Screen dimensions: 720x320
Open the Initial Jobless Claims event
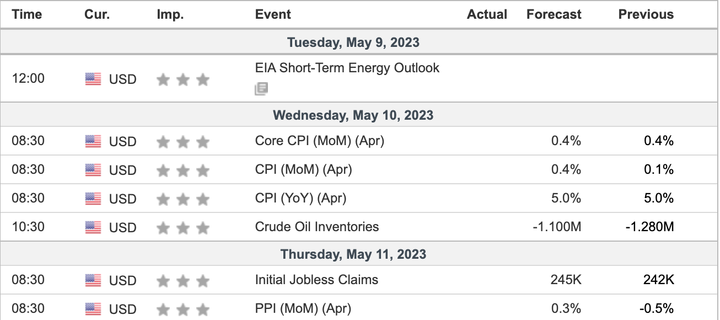point(316,280)
